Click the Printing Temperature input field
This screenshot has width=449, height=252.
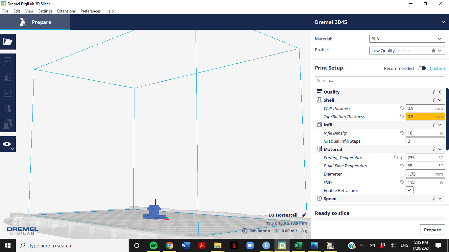click(x=425, y=157)
